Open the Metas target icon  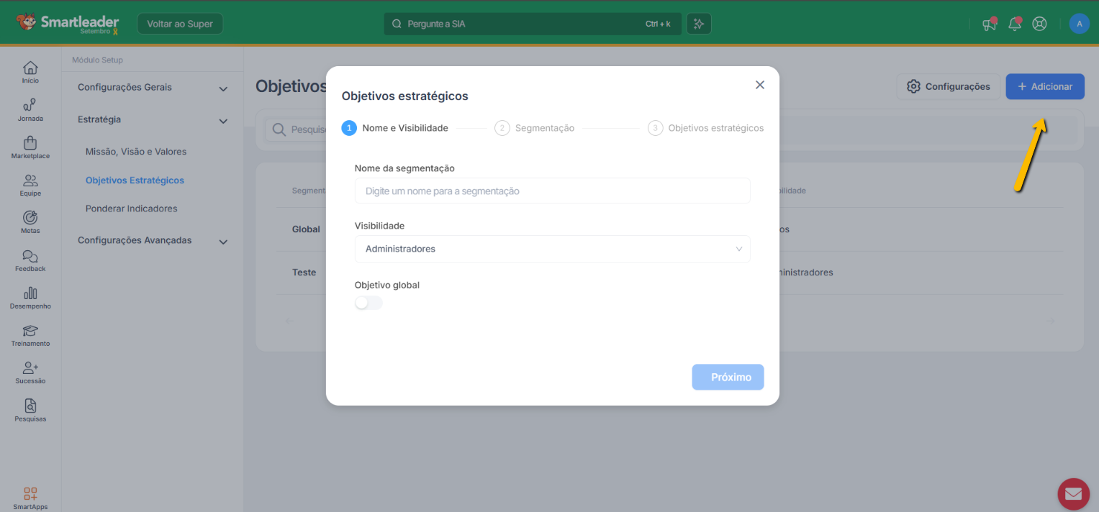tap(30, 219)
